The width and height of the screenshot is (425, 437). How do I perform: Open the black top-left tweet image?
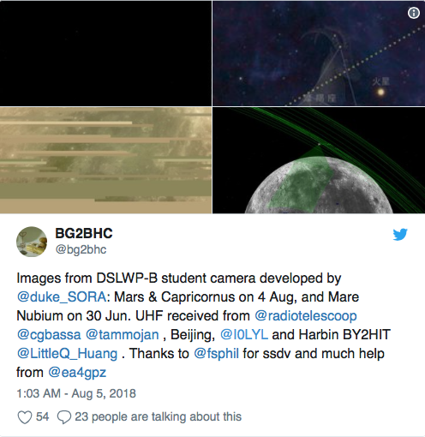(105, 53)
